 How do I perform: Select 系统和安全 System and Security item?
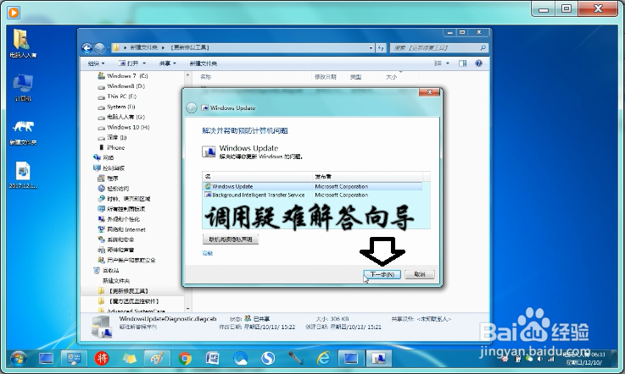(116, 239)
